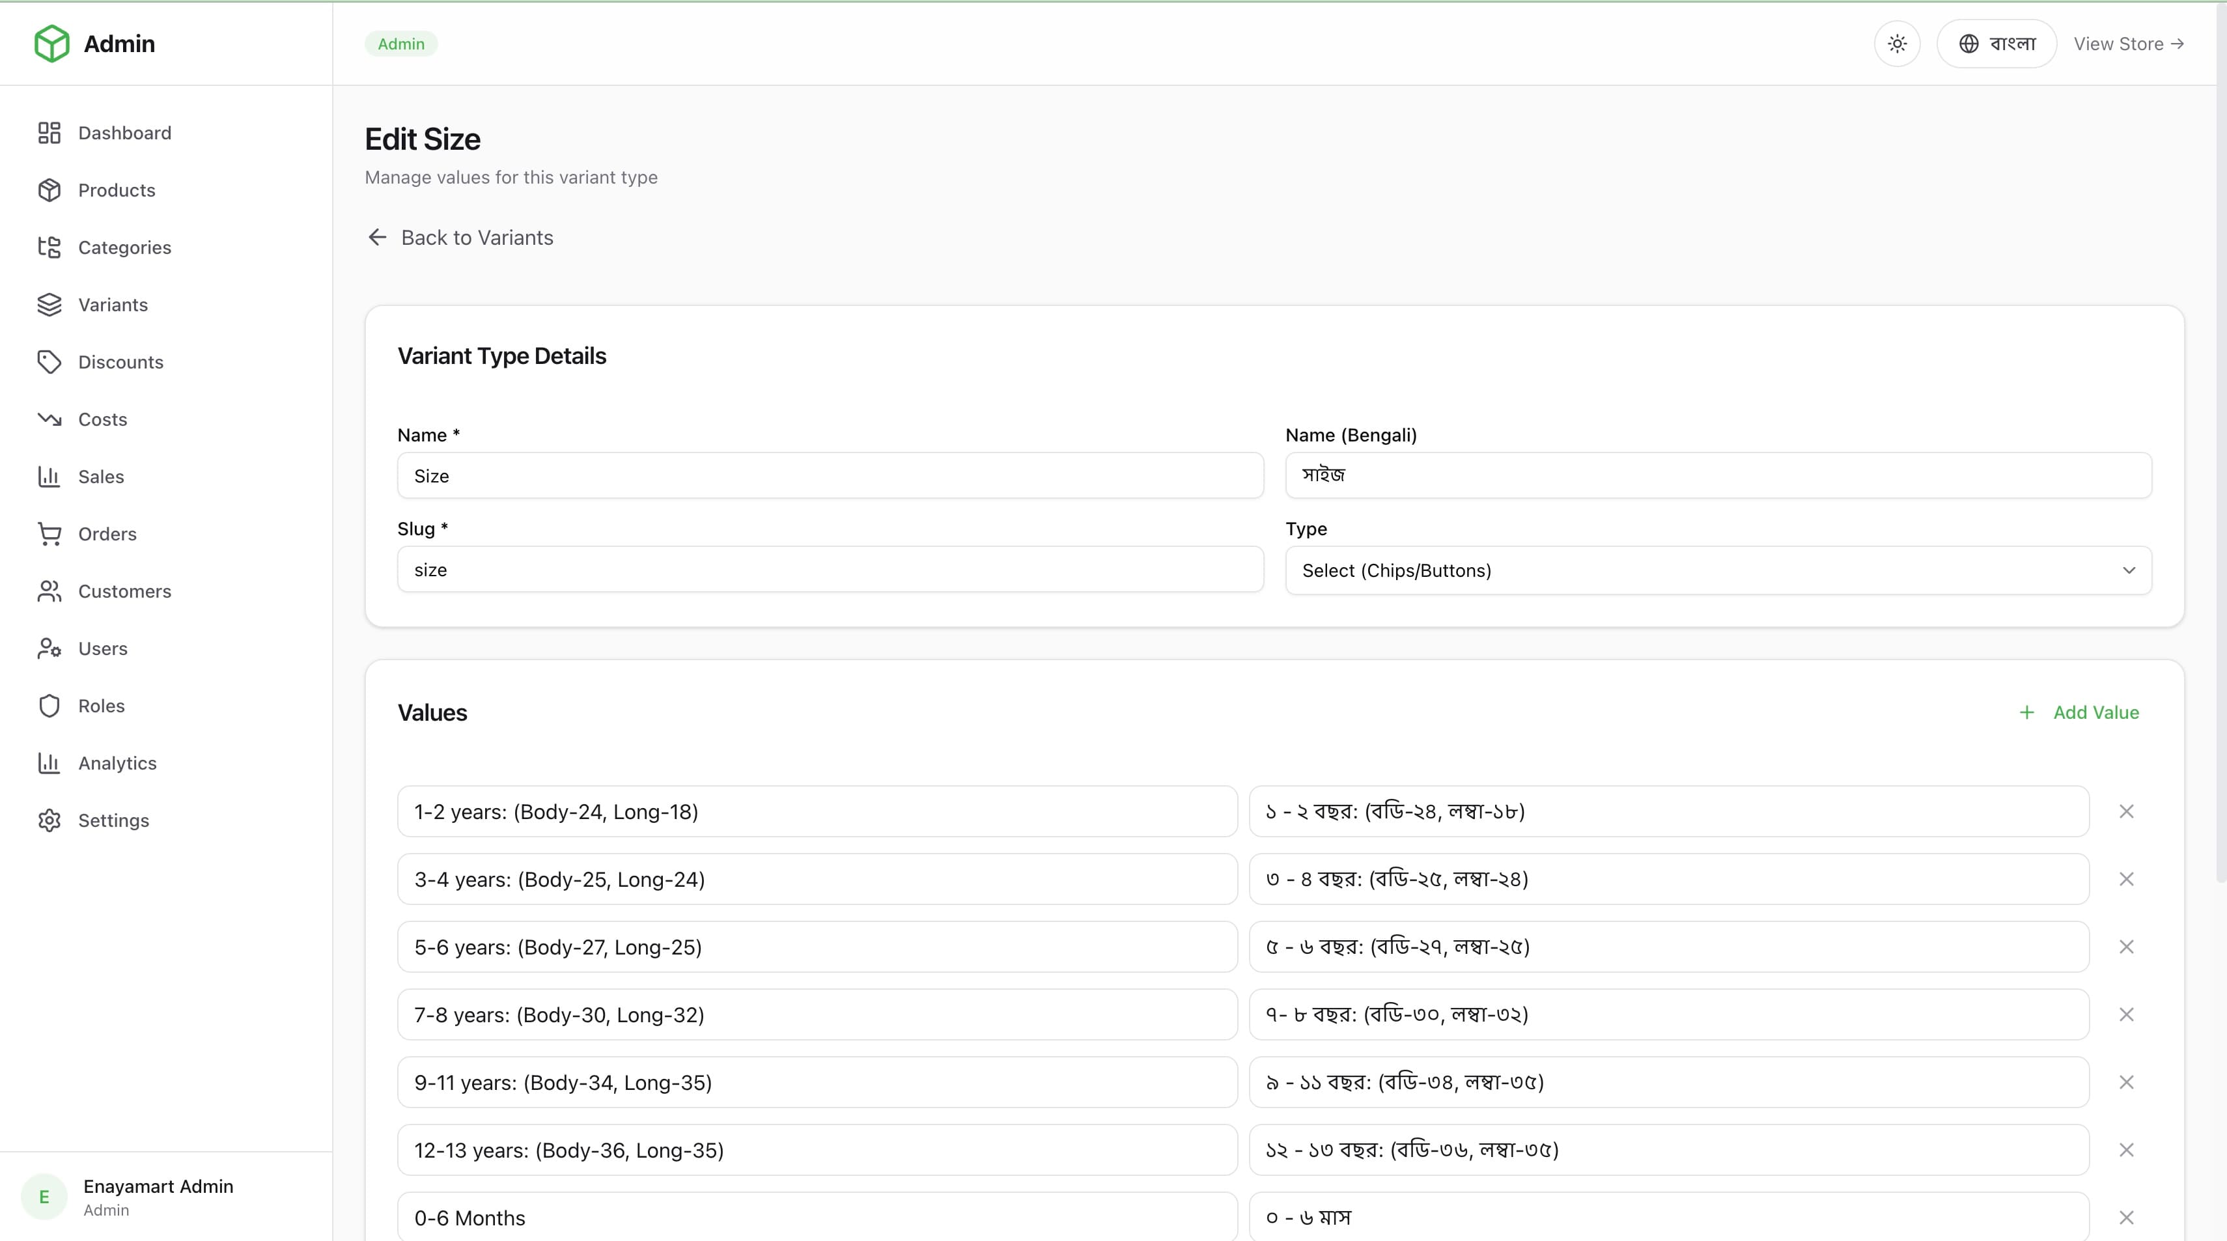Viewport: 2227px width, 1241px height.
Task: Click the Sales bar chart icon
Action: tap(49, 477)
